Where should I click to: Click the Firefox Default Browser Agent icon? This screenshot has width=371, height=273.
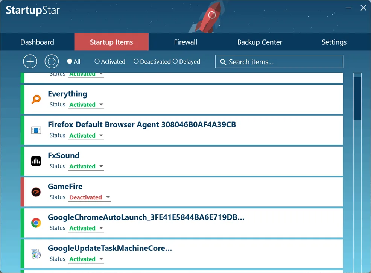click(36, 130)
